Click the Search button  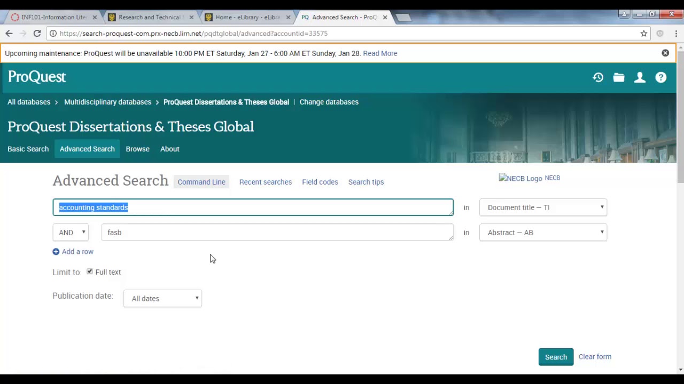556,357
